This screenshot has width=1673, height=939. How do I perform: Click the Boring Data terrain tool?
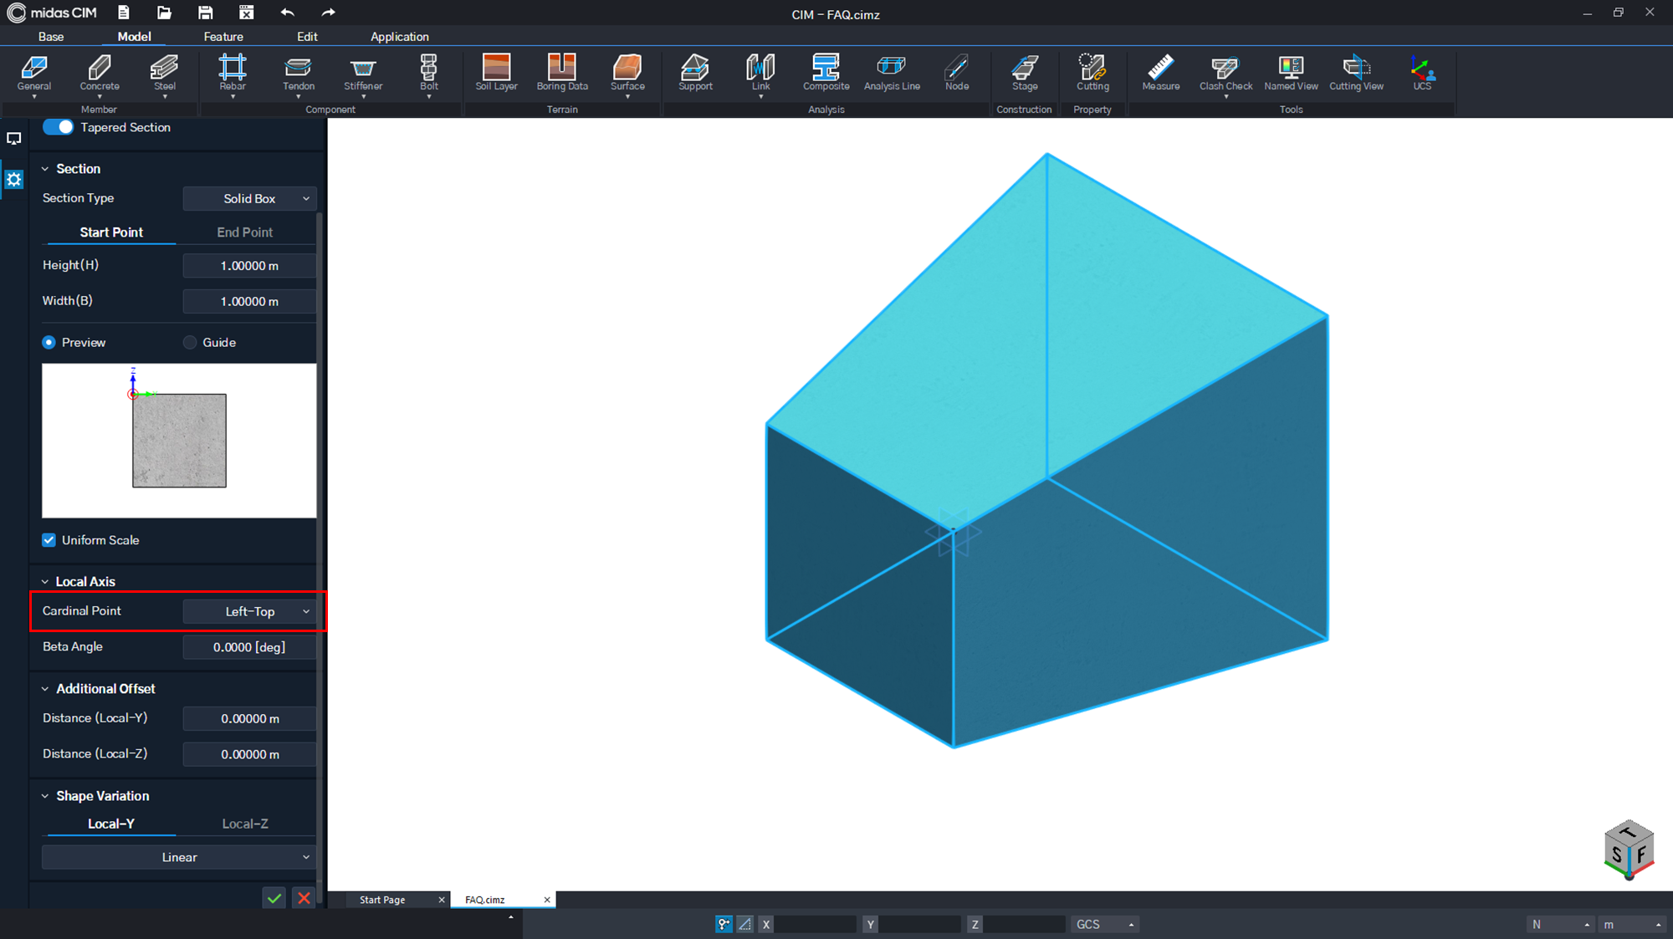[x=562, y=73]
